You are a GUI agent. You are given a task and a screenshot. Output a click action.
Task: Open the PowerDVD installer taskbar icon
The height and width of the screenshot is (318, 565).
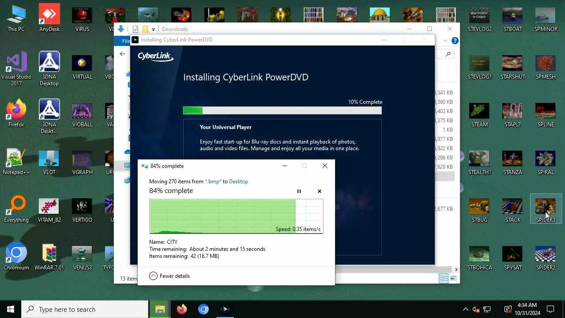tap(225, 309)
